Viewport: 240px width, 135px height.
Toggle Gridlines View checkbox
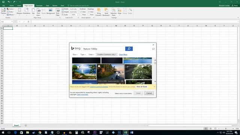tap(81, 12)
